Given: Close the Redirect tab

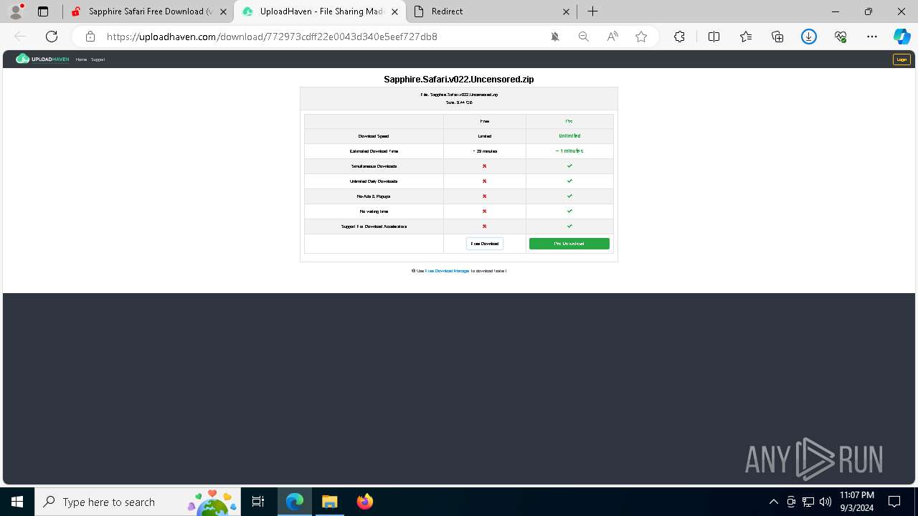Looking at the screenshot, I should point(566,11).
